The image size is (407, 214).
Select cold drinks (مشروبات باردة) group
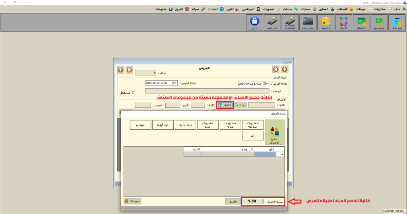pos(207,125)
